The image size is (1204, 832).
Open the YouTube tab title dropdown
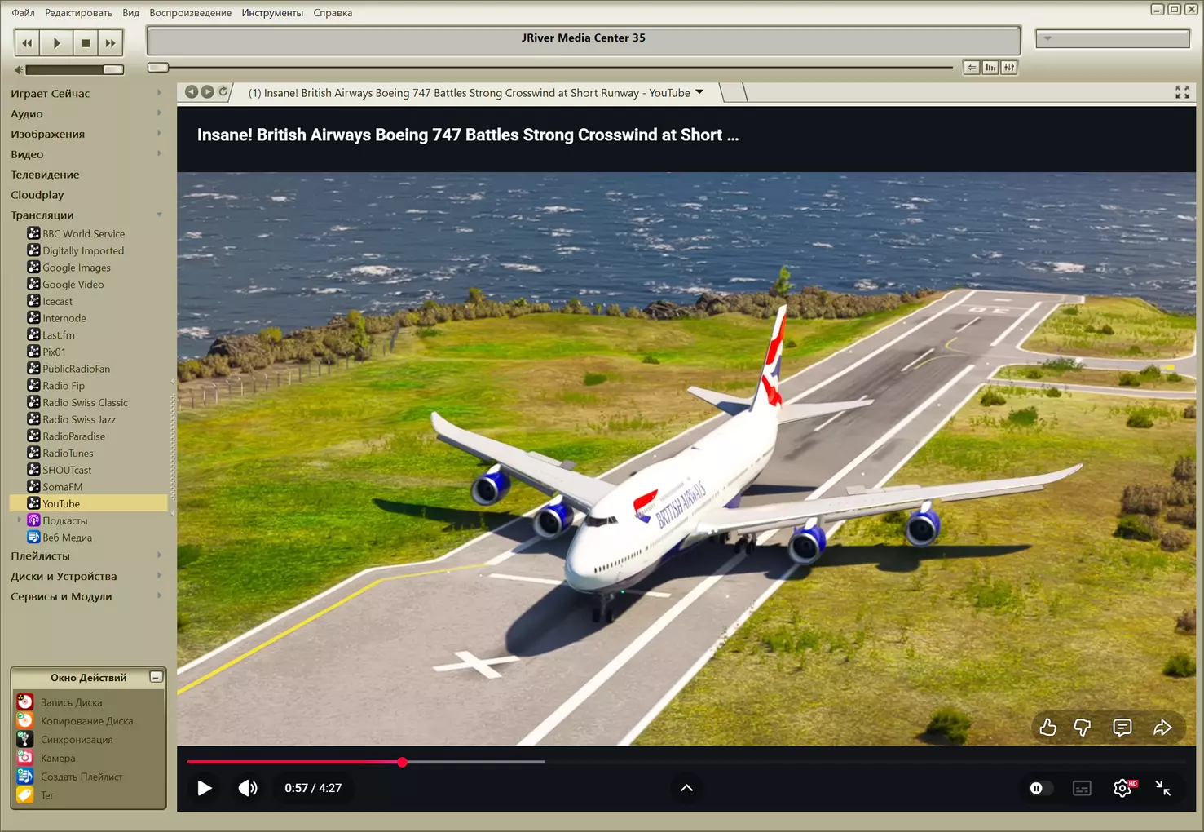(x=699, y=92)
